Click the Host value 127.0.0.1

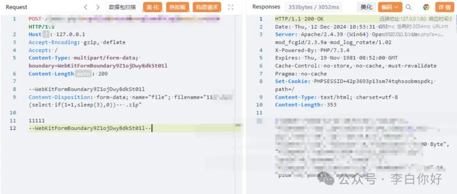71,34
